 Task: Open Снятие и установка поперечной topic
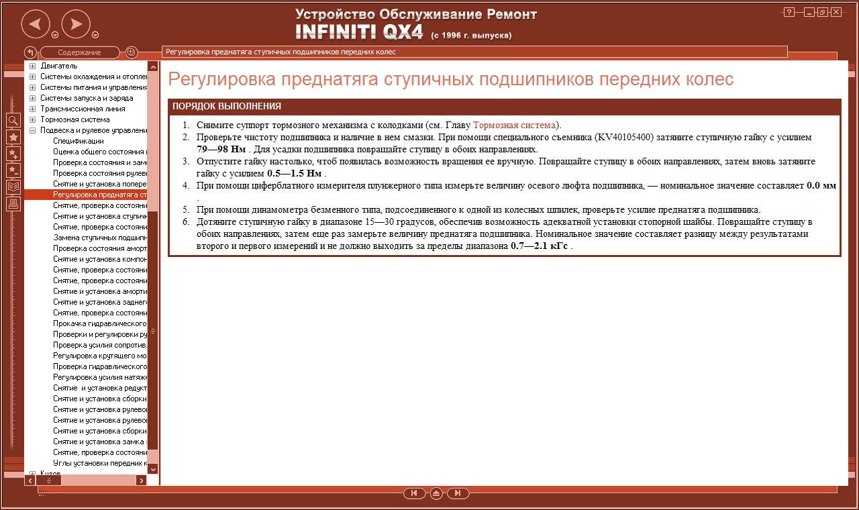pyautogui.click(x=100, y=184)
